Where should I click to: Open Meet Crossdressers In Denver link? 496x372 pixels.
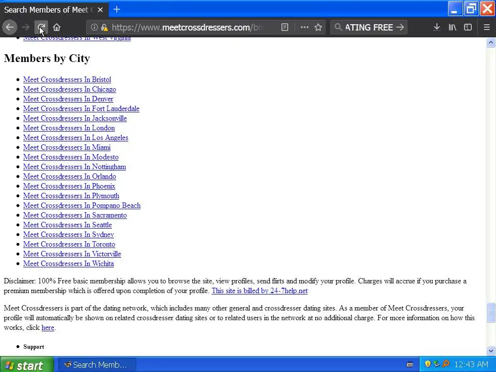(68, 99)
